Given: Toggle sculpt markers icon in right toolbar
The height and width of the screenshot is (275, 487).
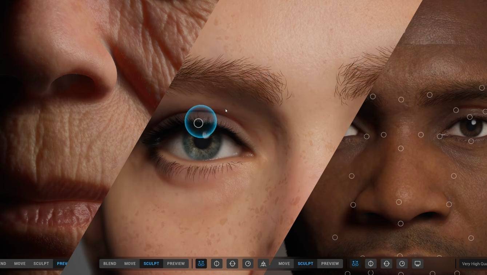Looking at the screenshot, I should [x=355, y=264].
